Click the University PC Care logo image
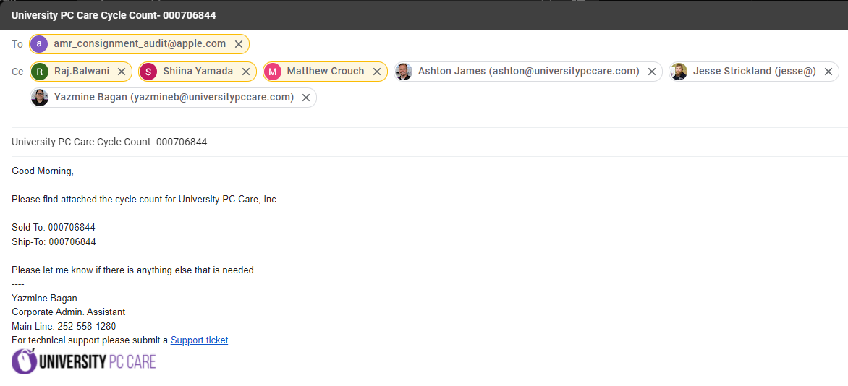Screen dimensions: 848x386 tap(84, 361)
